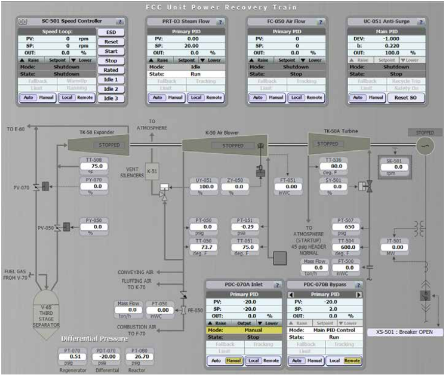
Task: Click the help icon on FC-050 Air Flow
Action: (320, 22)
